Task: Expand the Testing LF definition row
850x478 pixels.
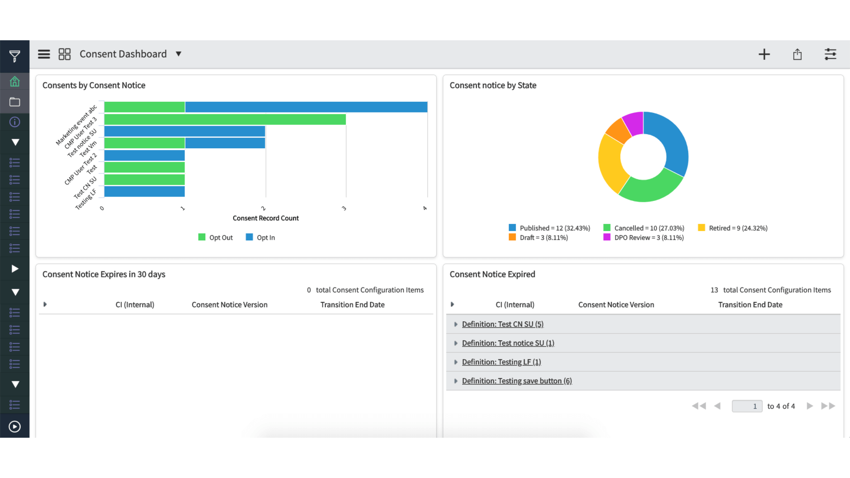Action: [456, 362]
